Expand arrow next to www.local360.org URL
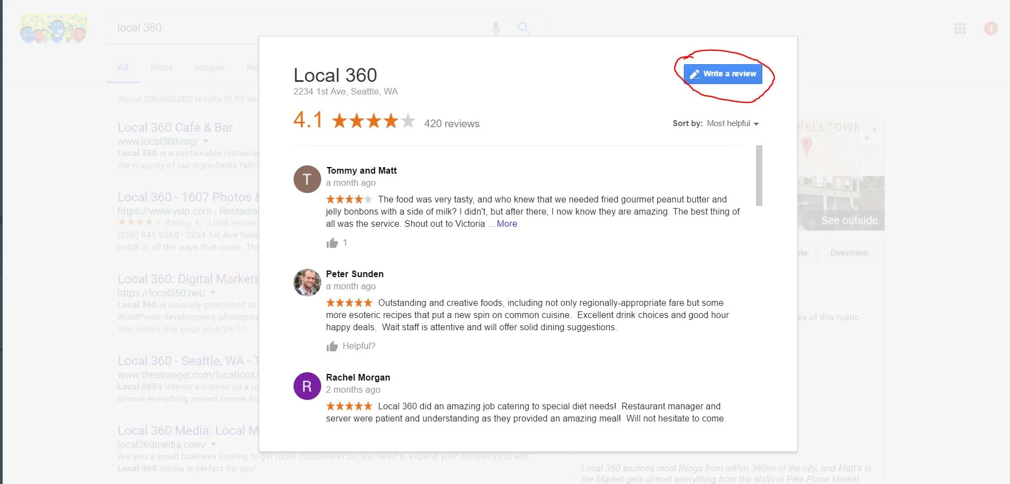1010x484 pixels. point(206,141)
